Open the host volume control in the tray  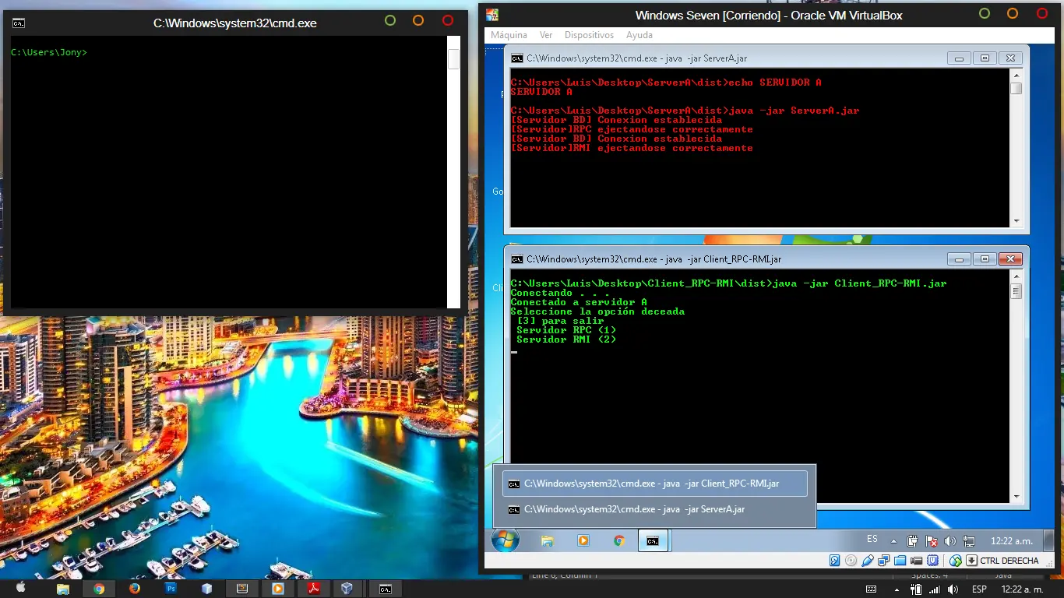(x=951, y=589)
